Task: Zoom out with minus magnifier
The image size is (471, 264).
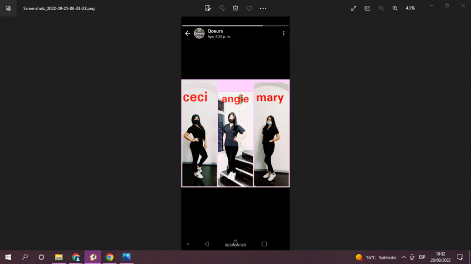Action: click(381, 8)
